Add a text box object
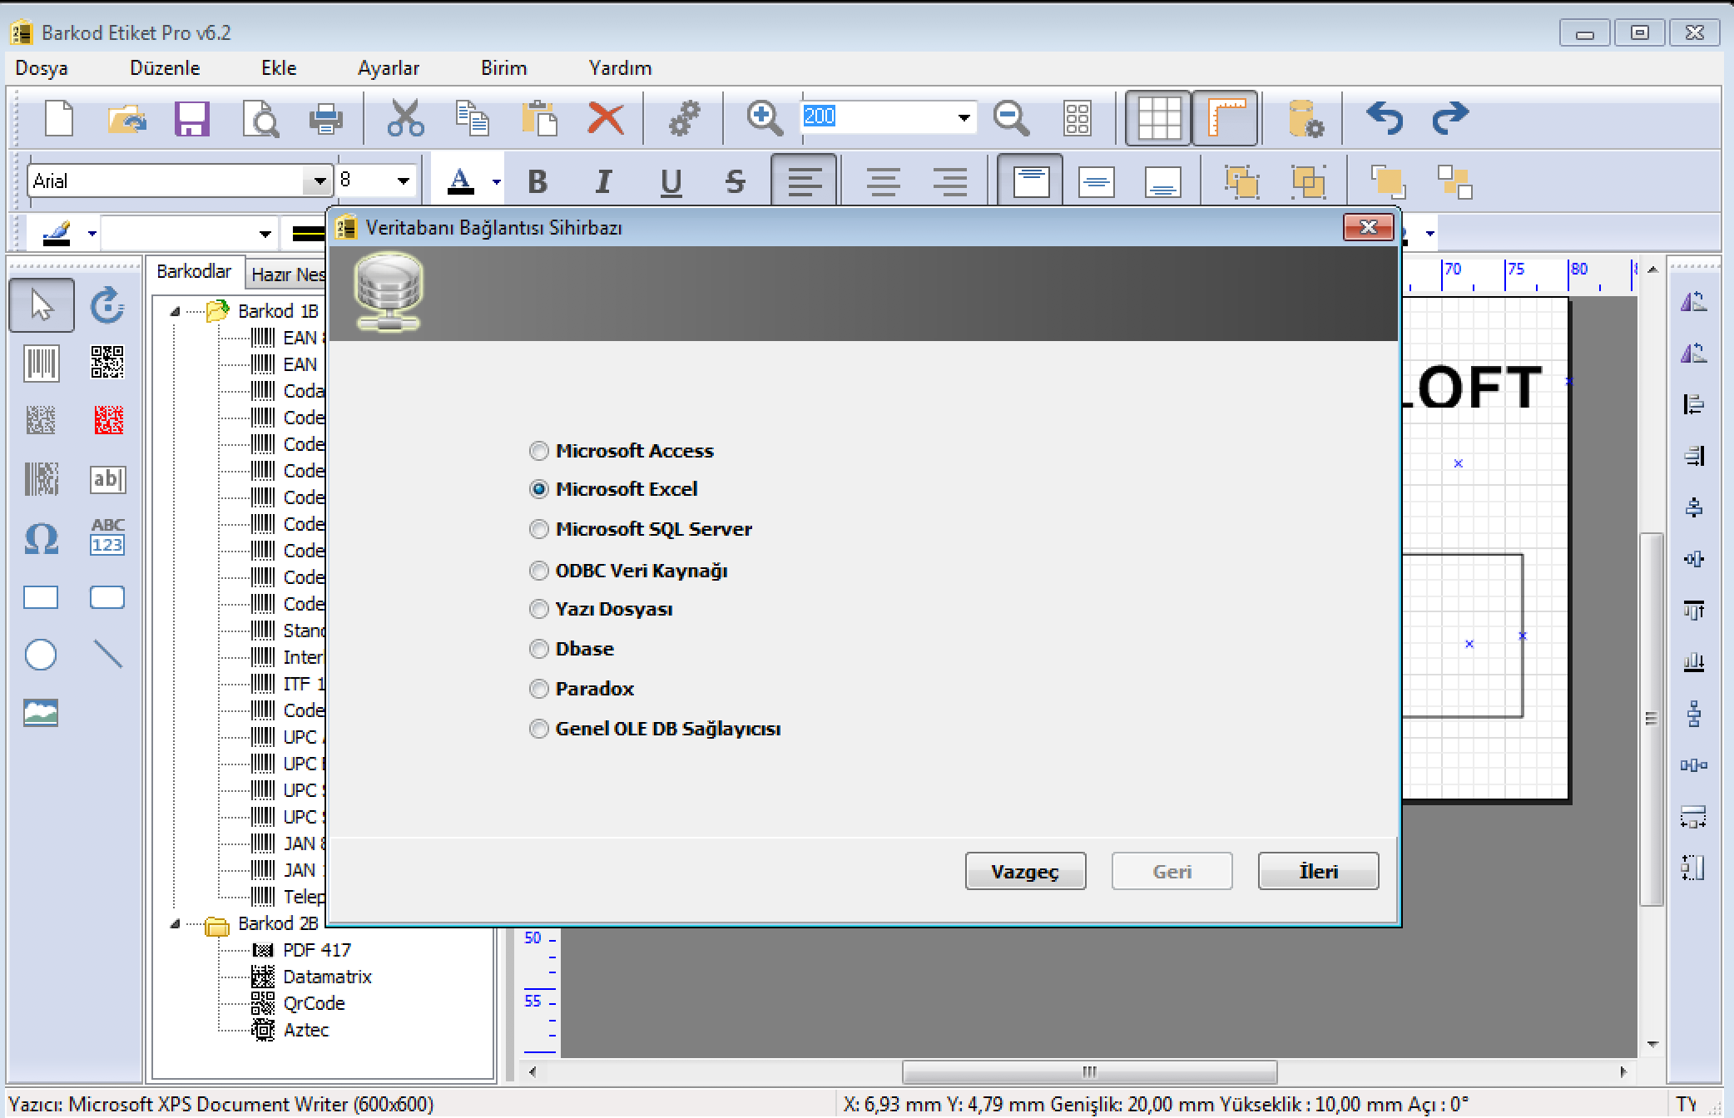This screenshot has height=1118, width=1734. [x=107, y=479]
